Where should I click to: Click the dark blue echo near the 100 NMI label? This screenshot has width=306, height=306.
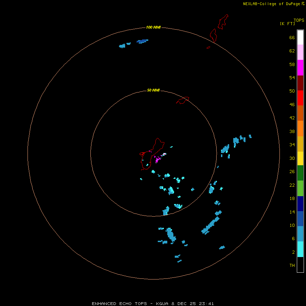point(142,41)
